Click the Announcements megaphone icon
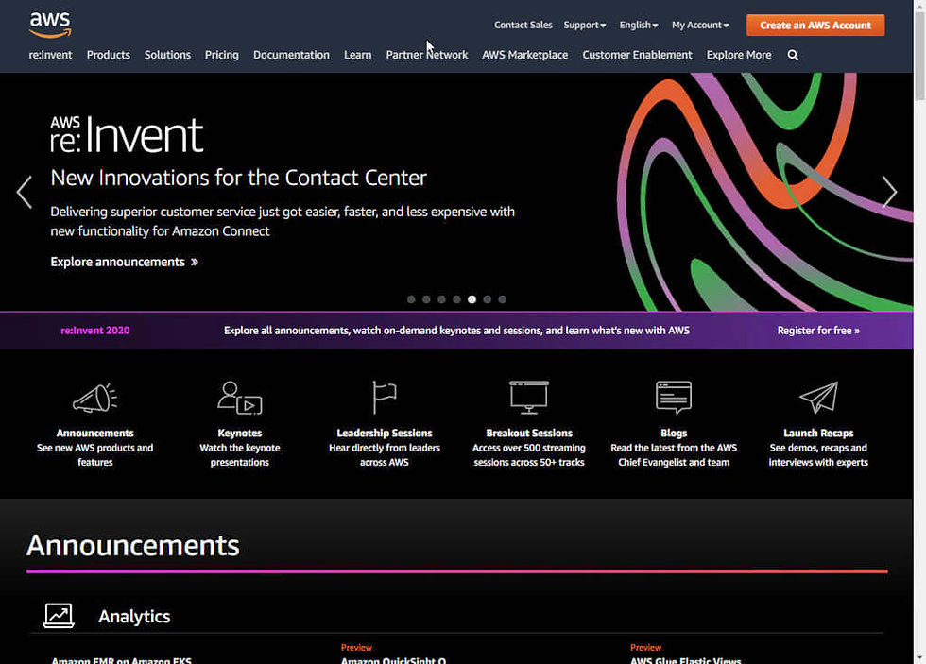This screenshot has height=664, width=926. pyautogui.click(x=94, y=398)
